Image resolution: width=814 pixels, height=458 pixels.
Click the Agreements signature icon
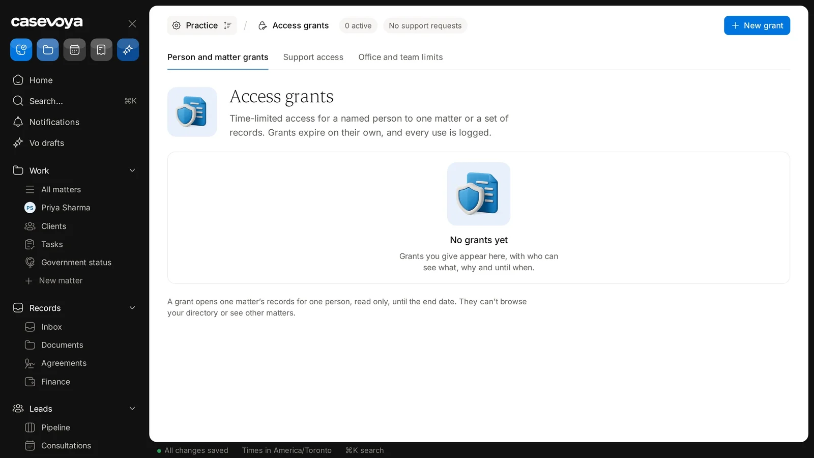point(30,363)
